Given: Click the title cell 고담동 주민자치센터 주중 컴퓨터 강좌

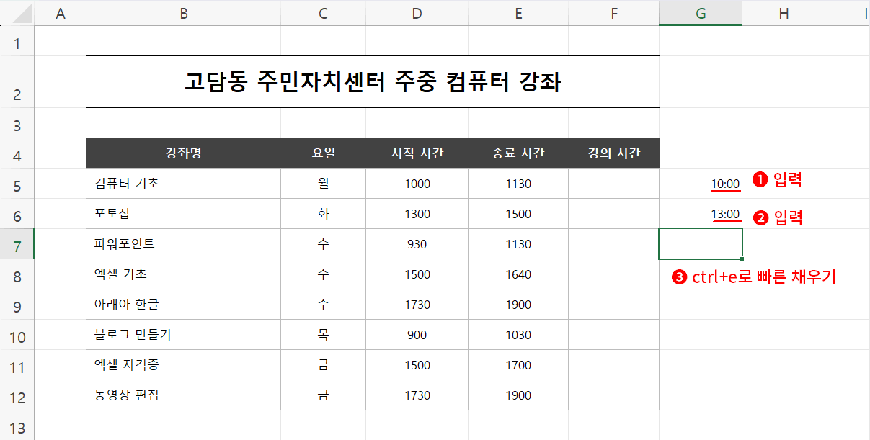Looking at the screenshot, I should tap(373, 81).
